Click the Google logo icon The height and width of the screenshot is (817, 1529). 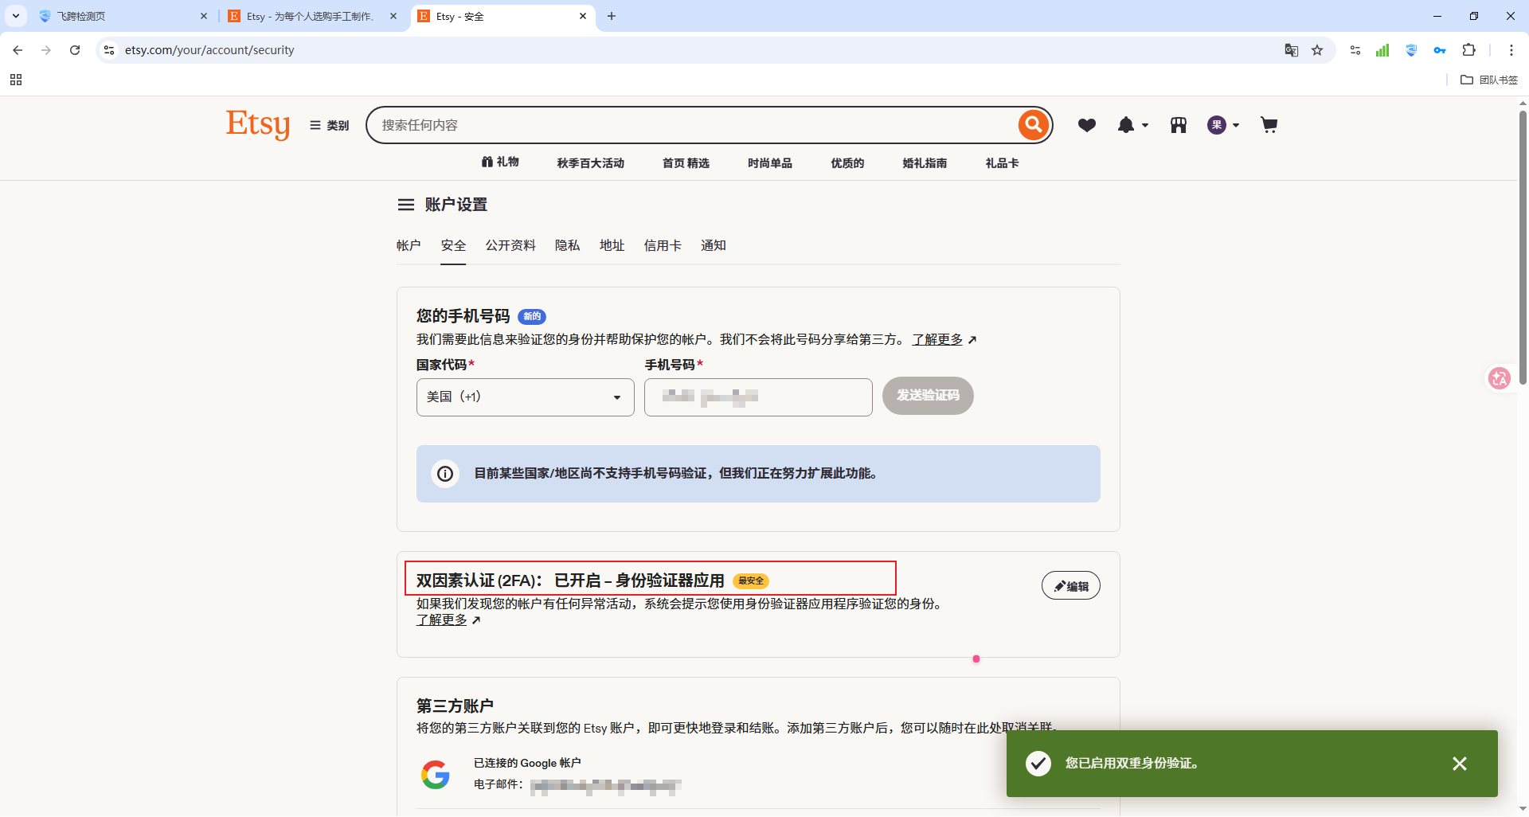click(435, 774)
